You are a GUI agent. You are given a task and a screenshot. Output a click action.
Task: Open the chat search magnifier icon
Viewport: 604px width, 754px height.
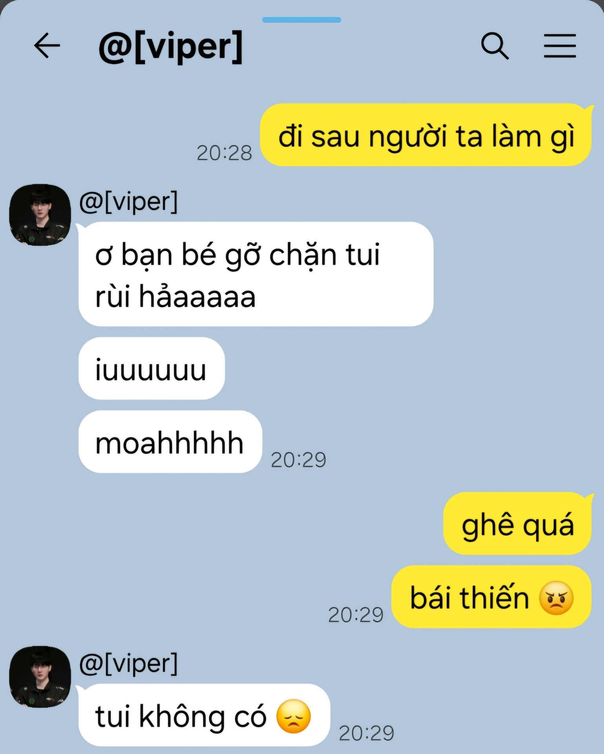pyautogui.click(x=495, y=46)
